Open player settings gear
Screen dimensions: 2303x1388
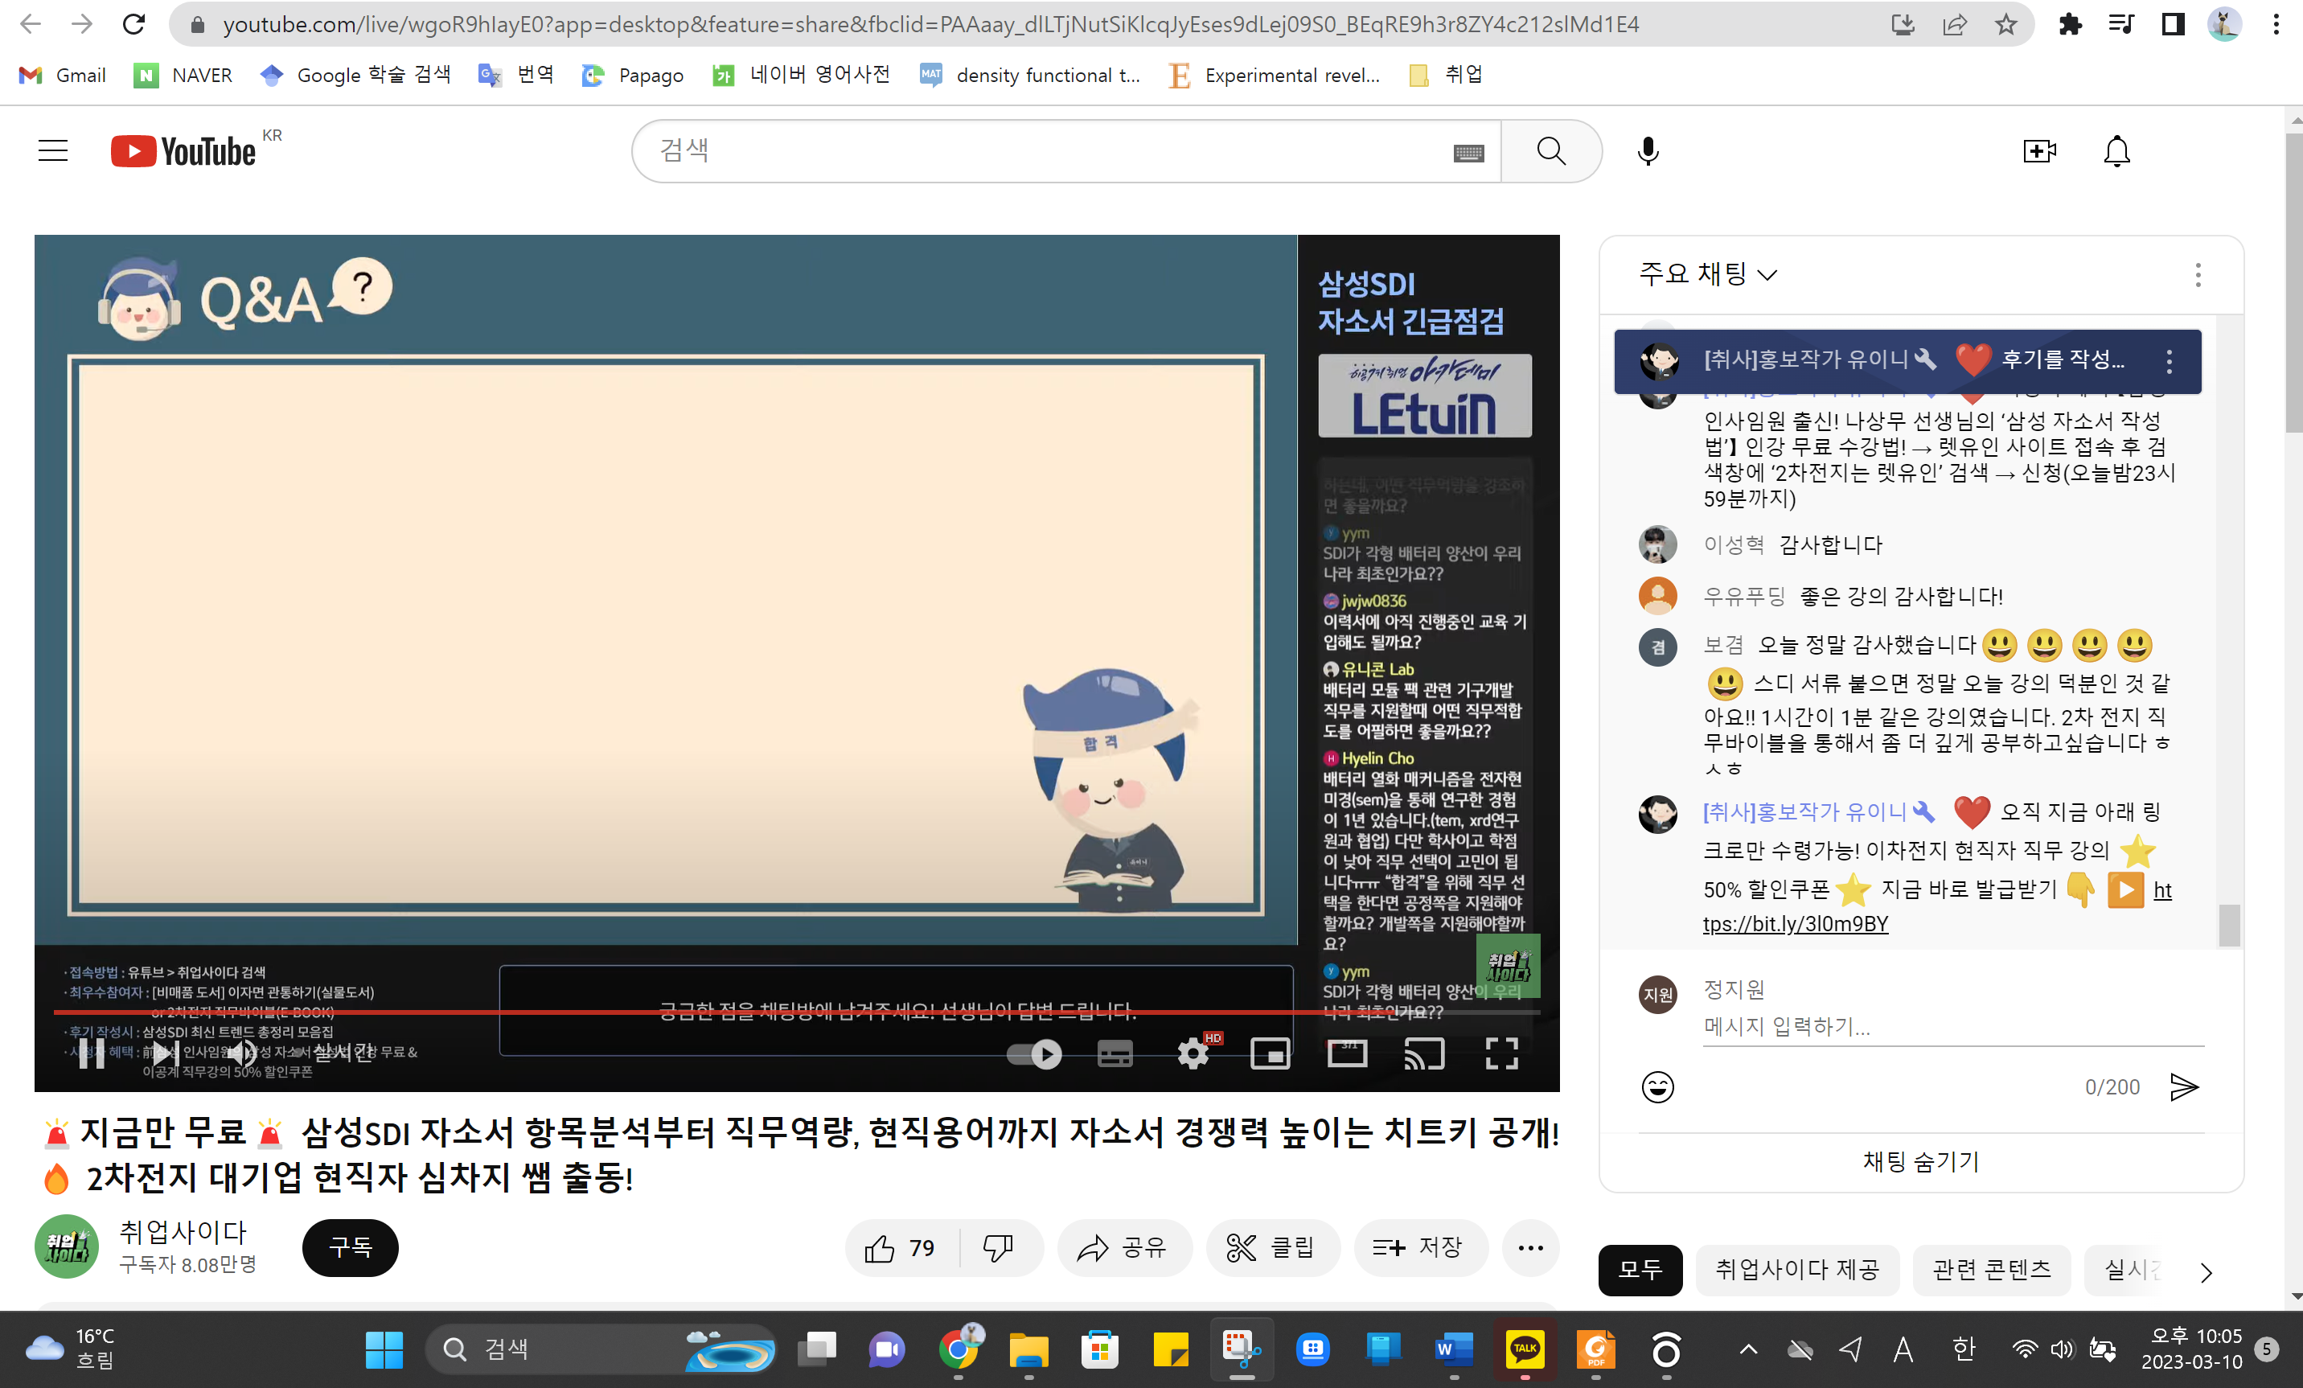click(1193, 1054)
